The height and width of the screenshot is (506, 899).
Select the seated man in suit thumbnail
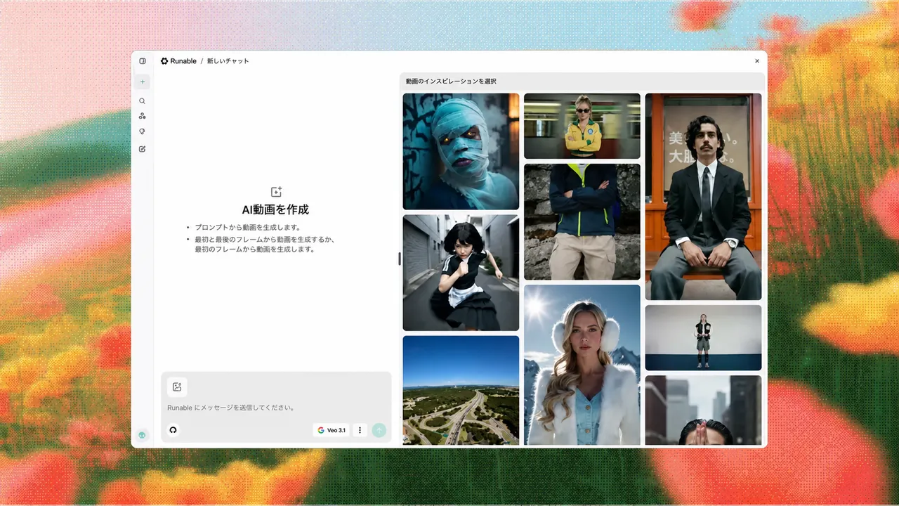pyautogui.click(x=703, y=197)
